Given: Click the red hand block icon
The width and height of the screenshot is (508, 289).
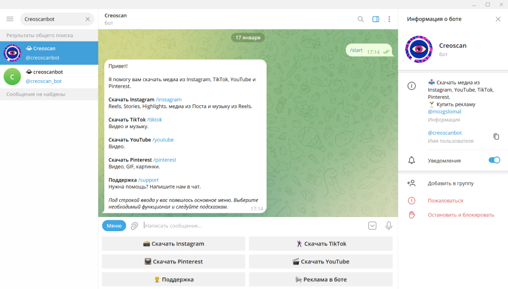Looking at the screenshot, I should pos(411,215).
